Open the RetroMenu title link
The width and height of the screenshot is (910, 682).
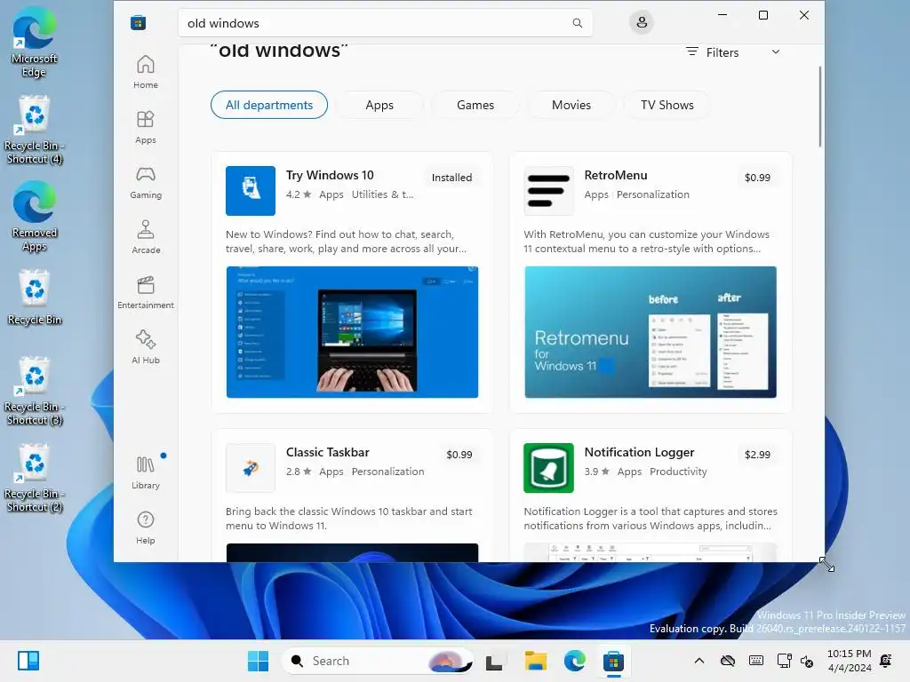click(x=615, y=175)
